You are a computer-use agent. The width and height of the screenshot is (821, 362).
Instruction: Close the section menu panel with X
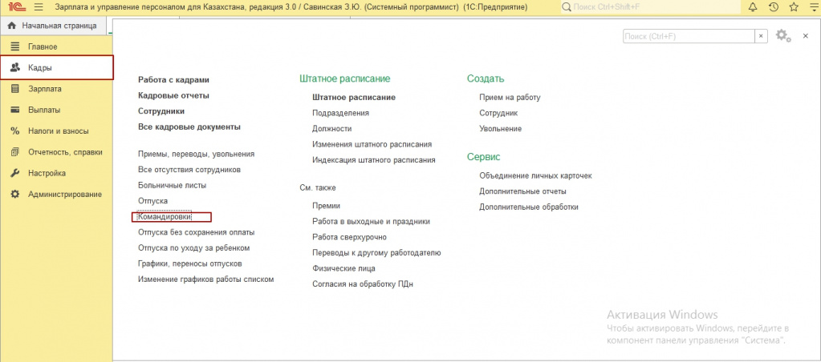pos(806,35)
